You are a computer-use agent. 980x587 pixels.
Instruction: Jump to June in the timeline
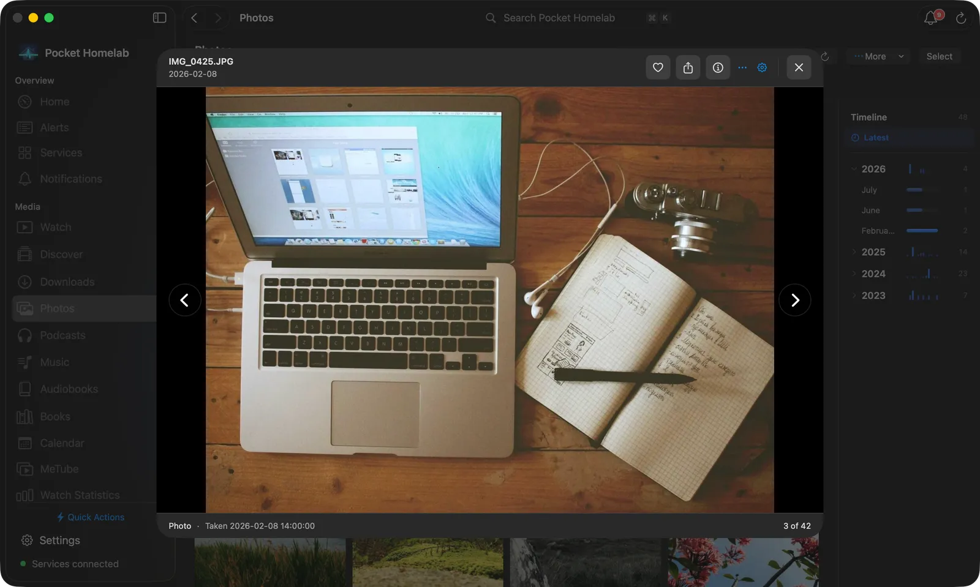click(909, 210)
